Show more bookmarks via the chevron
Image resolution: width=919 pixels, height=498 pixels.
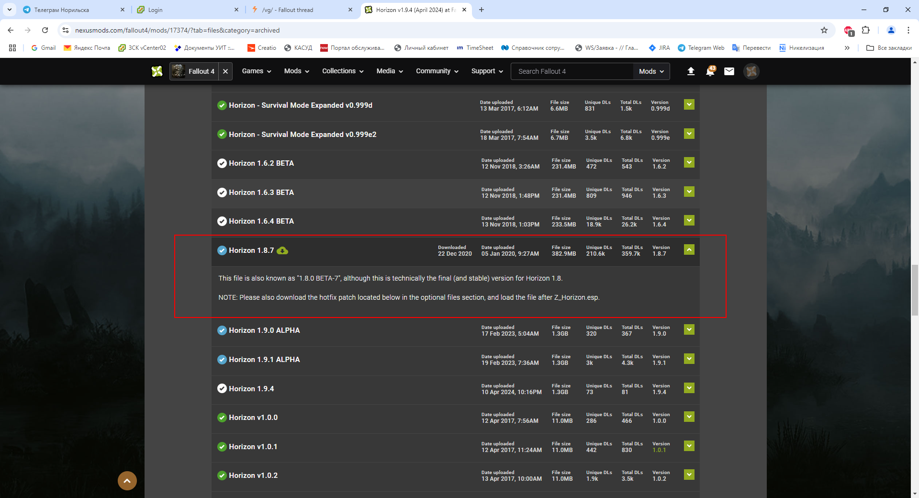(x=847, y=48)
